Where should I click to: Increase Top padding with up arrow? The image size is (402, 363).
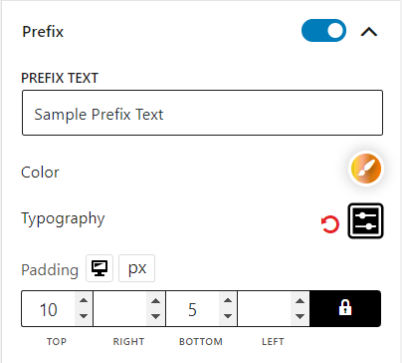pos(84,300)
